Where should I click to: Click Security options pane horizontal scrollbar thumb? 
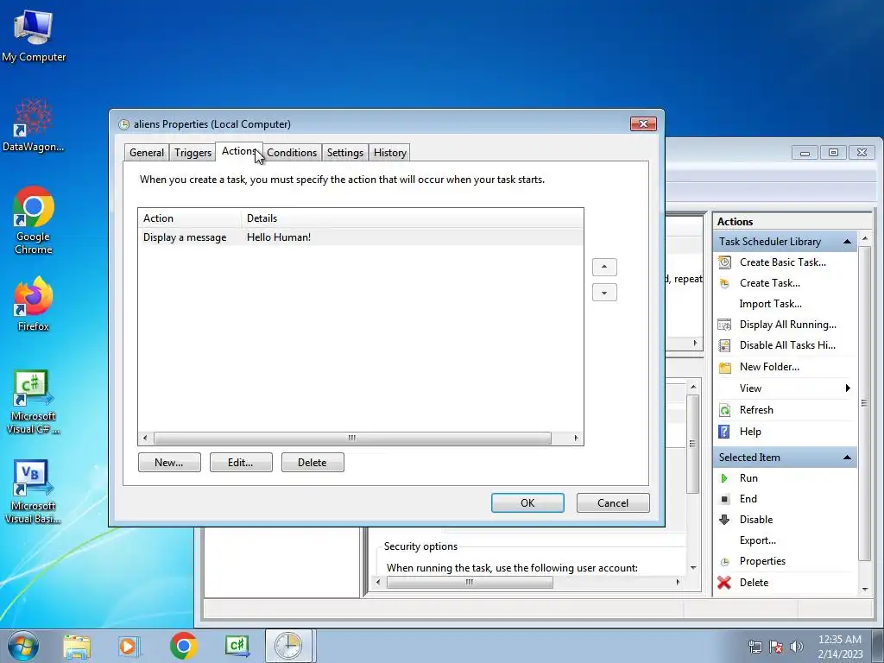click(x=470, y=583)
